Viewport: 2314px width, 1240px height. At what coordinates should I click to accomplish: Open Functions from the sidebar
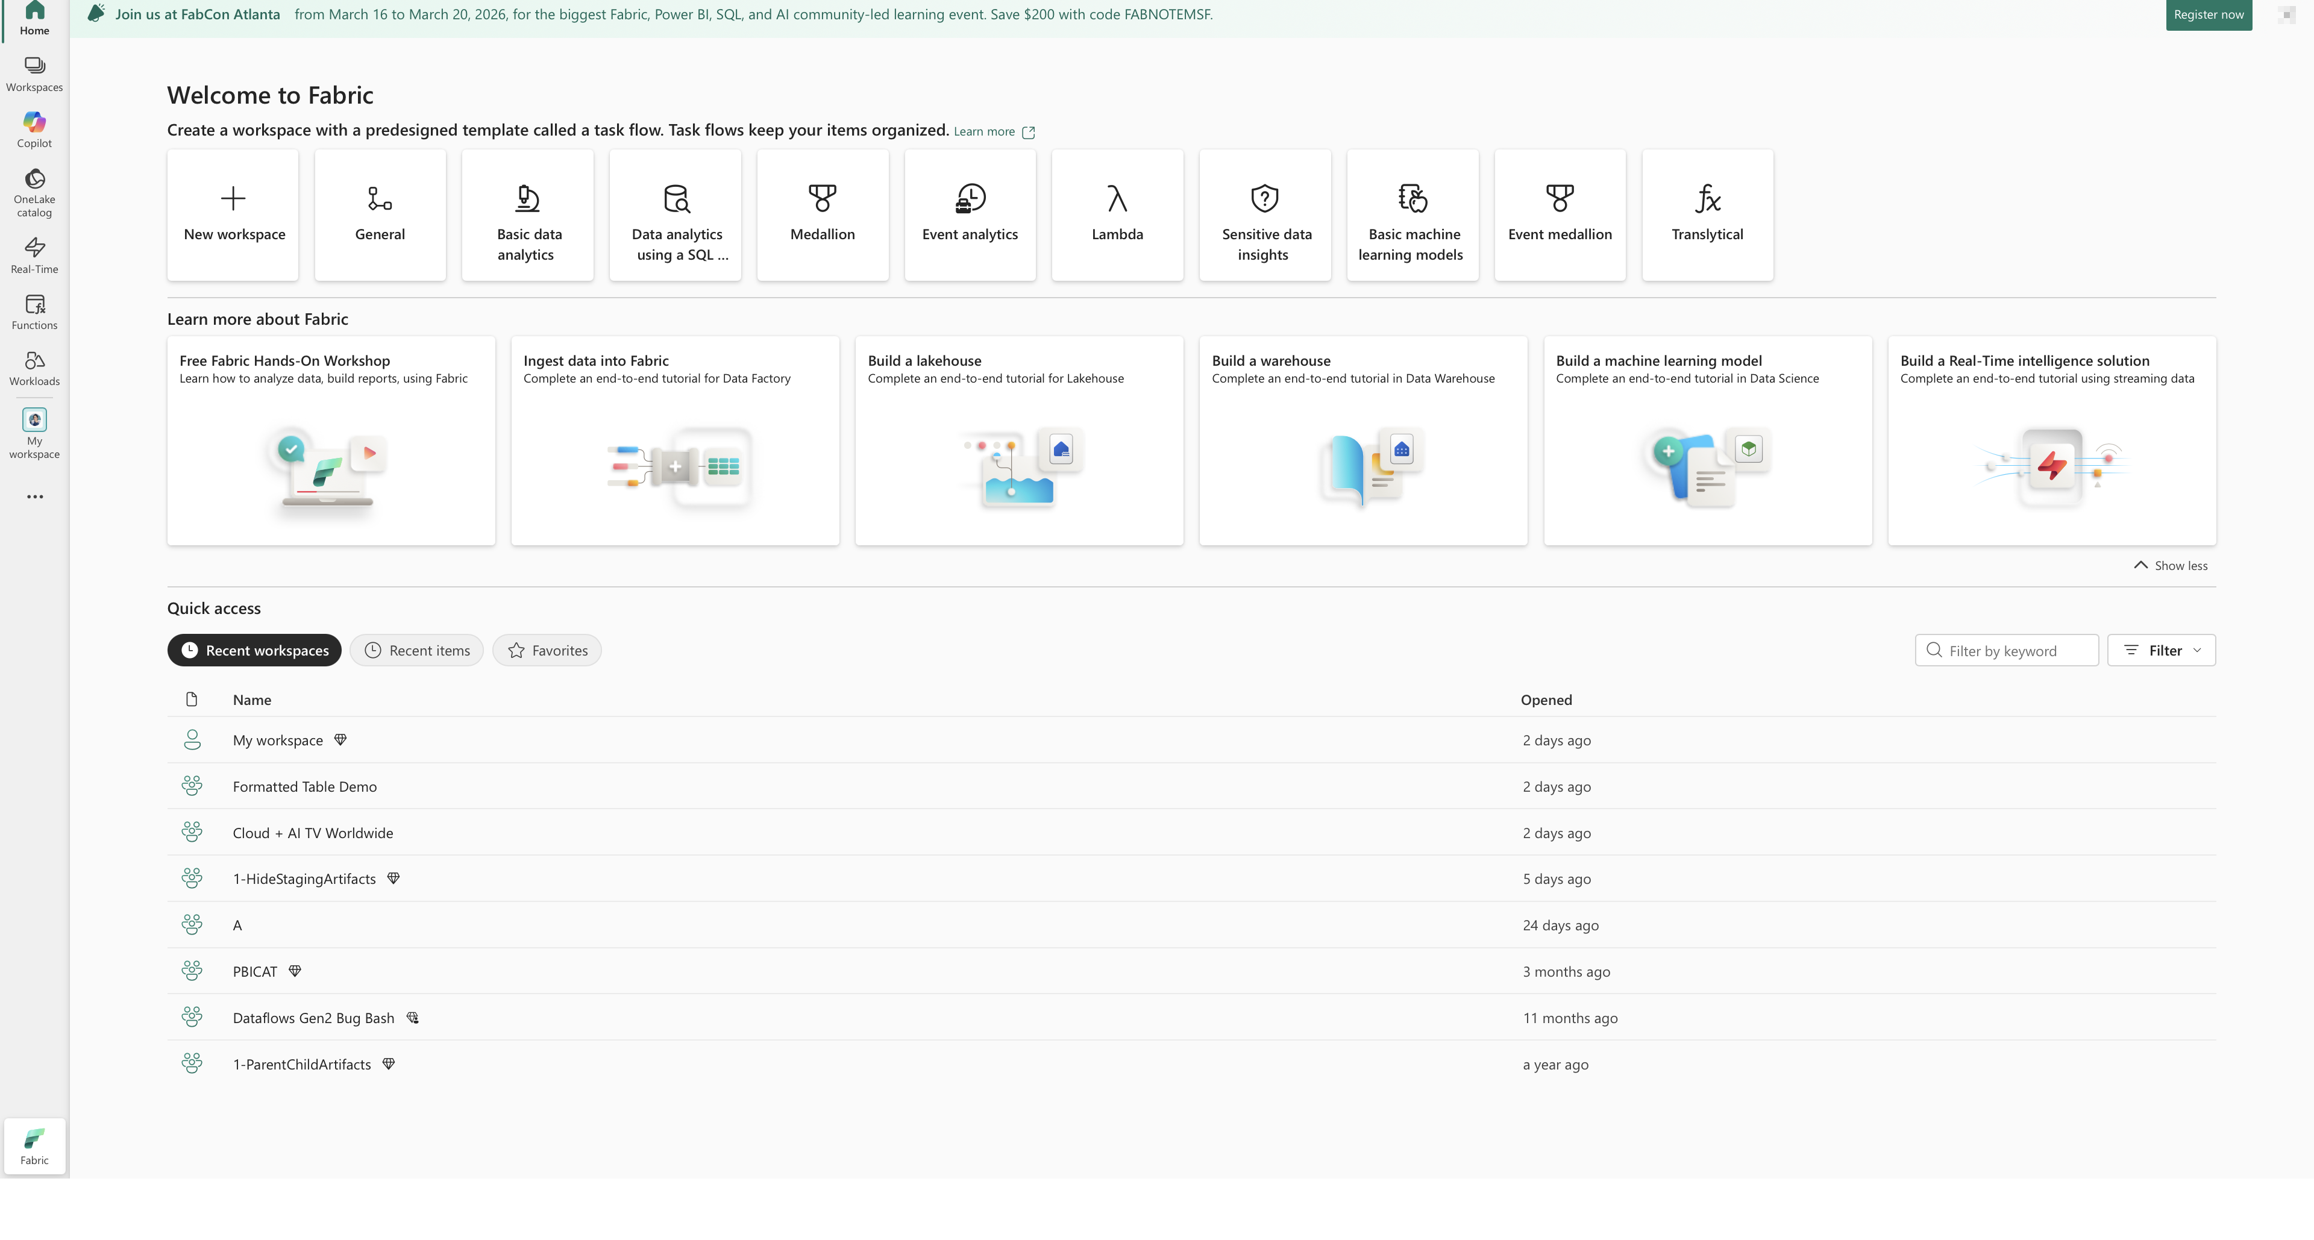click(34, 312)
